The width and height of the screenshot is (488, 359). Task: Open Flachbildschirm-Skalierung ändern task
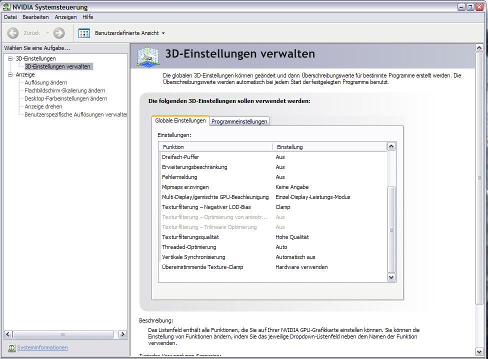(64, 90)
